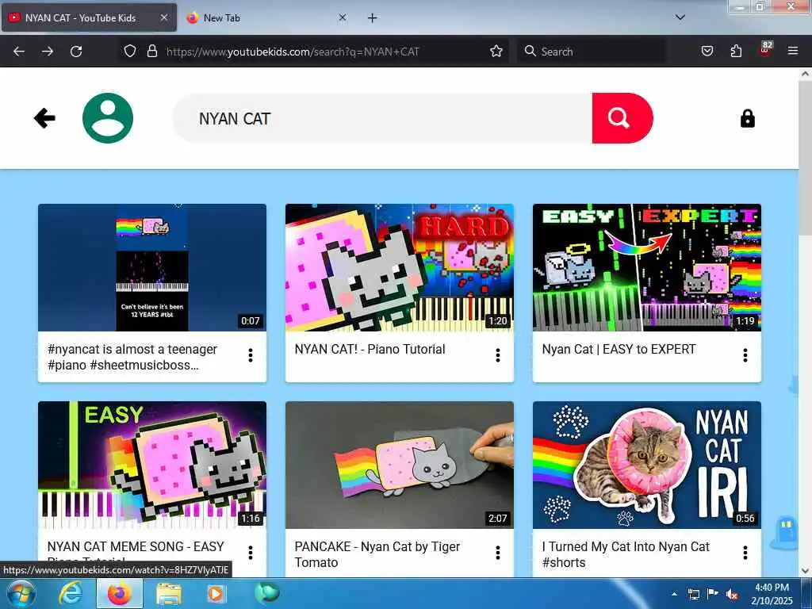The width and height of the screenshot is (812, 609).
Task: Play the EASY meme song thumbnail
Action: click(152, 465)
